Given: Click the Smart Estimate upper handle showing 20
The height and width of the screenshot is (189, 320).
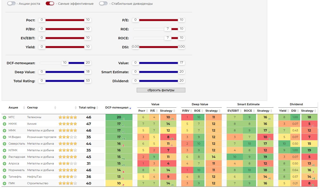Looking at the screenshot, I should (181, 72).
